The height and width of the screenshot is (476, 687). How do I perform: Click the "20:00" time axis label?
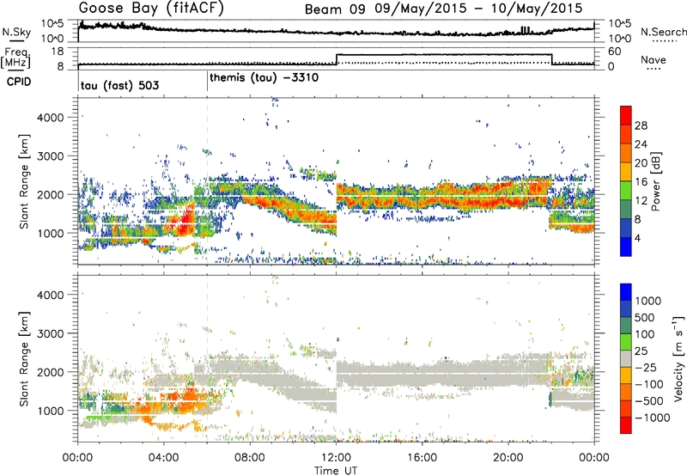[x=508, y=458]
